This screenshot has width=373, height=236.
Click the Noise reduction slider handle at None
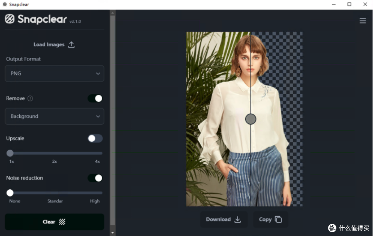(x=10, y=193)
